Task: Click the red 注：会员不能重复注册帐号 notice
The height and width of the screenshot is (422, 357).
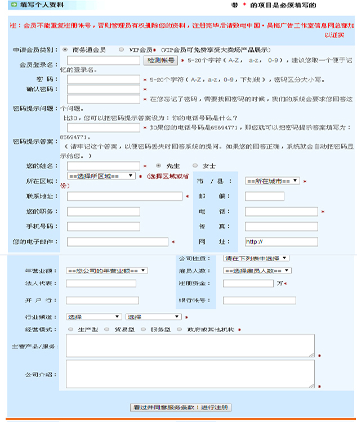Action: pos(182,30)
